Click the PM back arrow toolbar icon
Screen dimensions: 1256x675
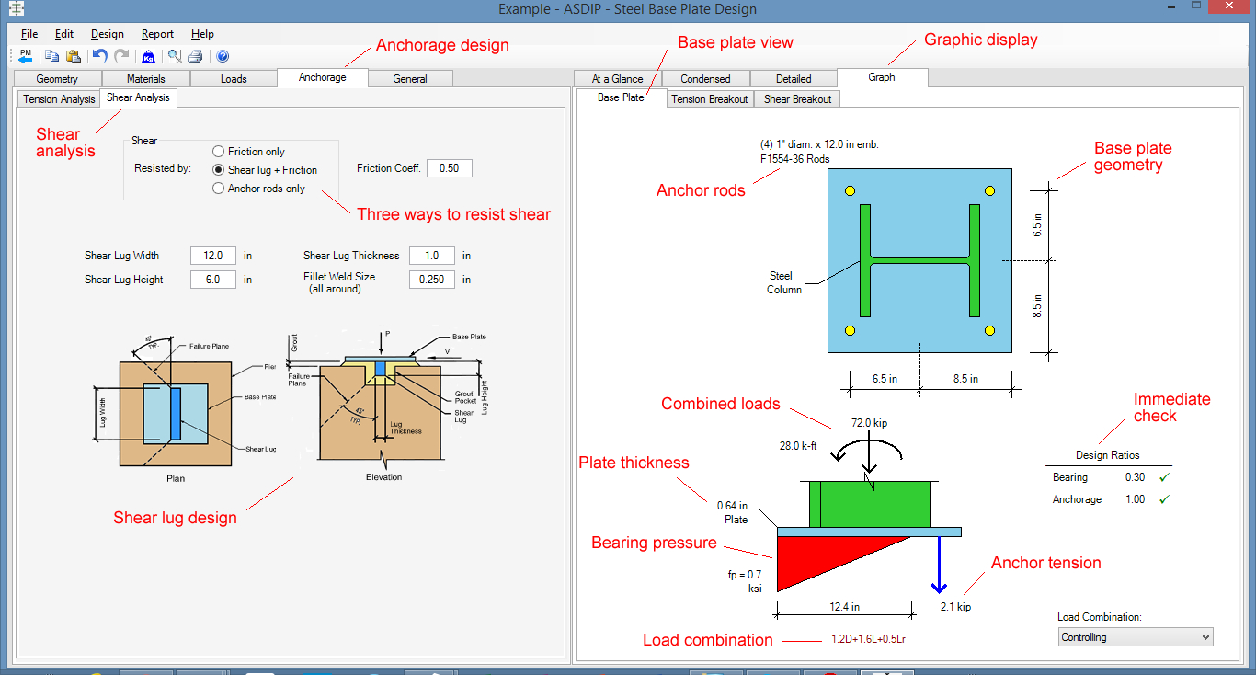click(x=25, y=56)
